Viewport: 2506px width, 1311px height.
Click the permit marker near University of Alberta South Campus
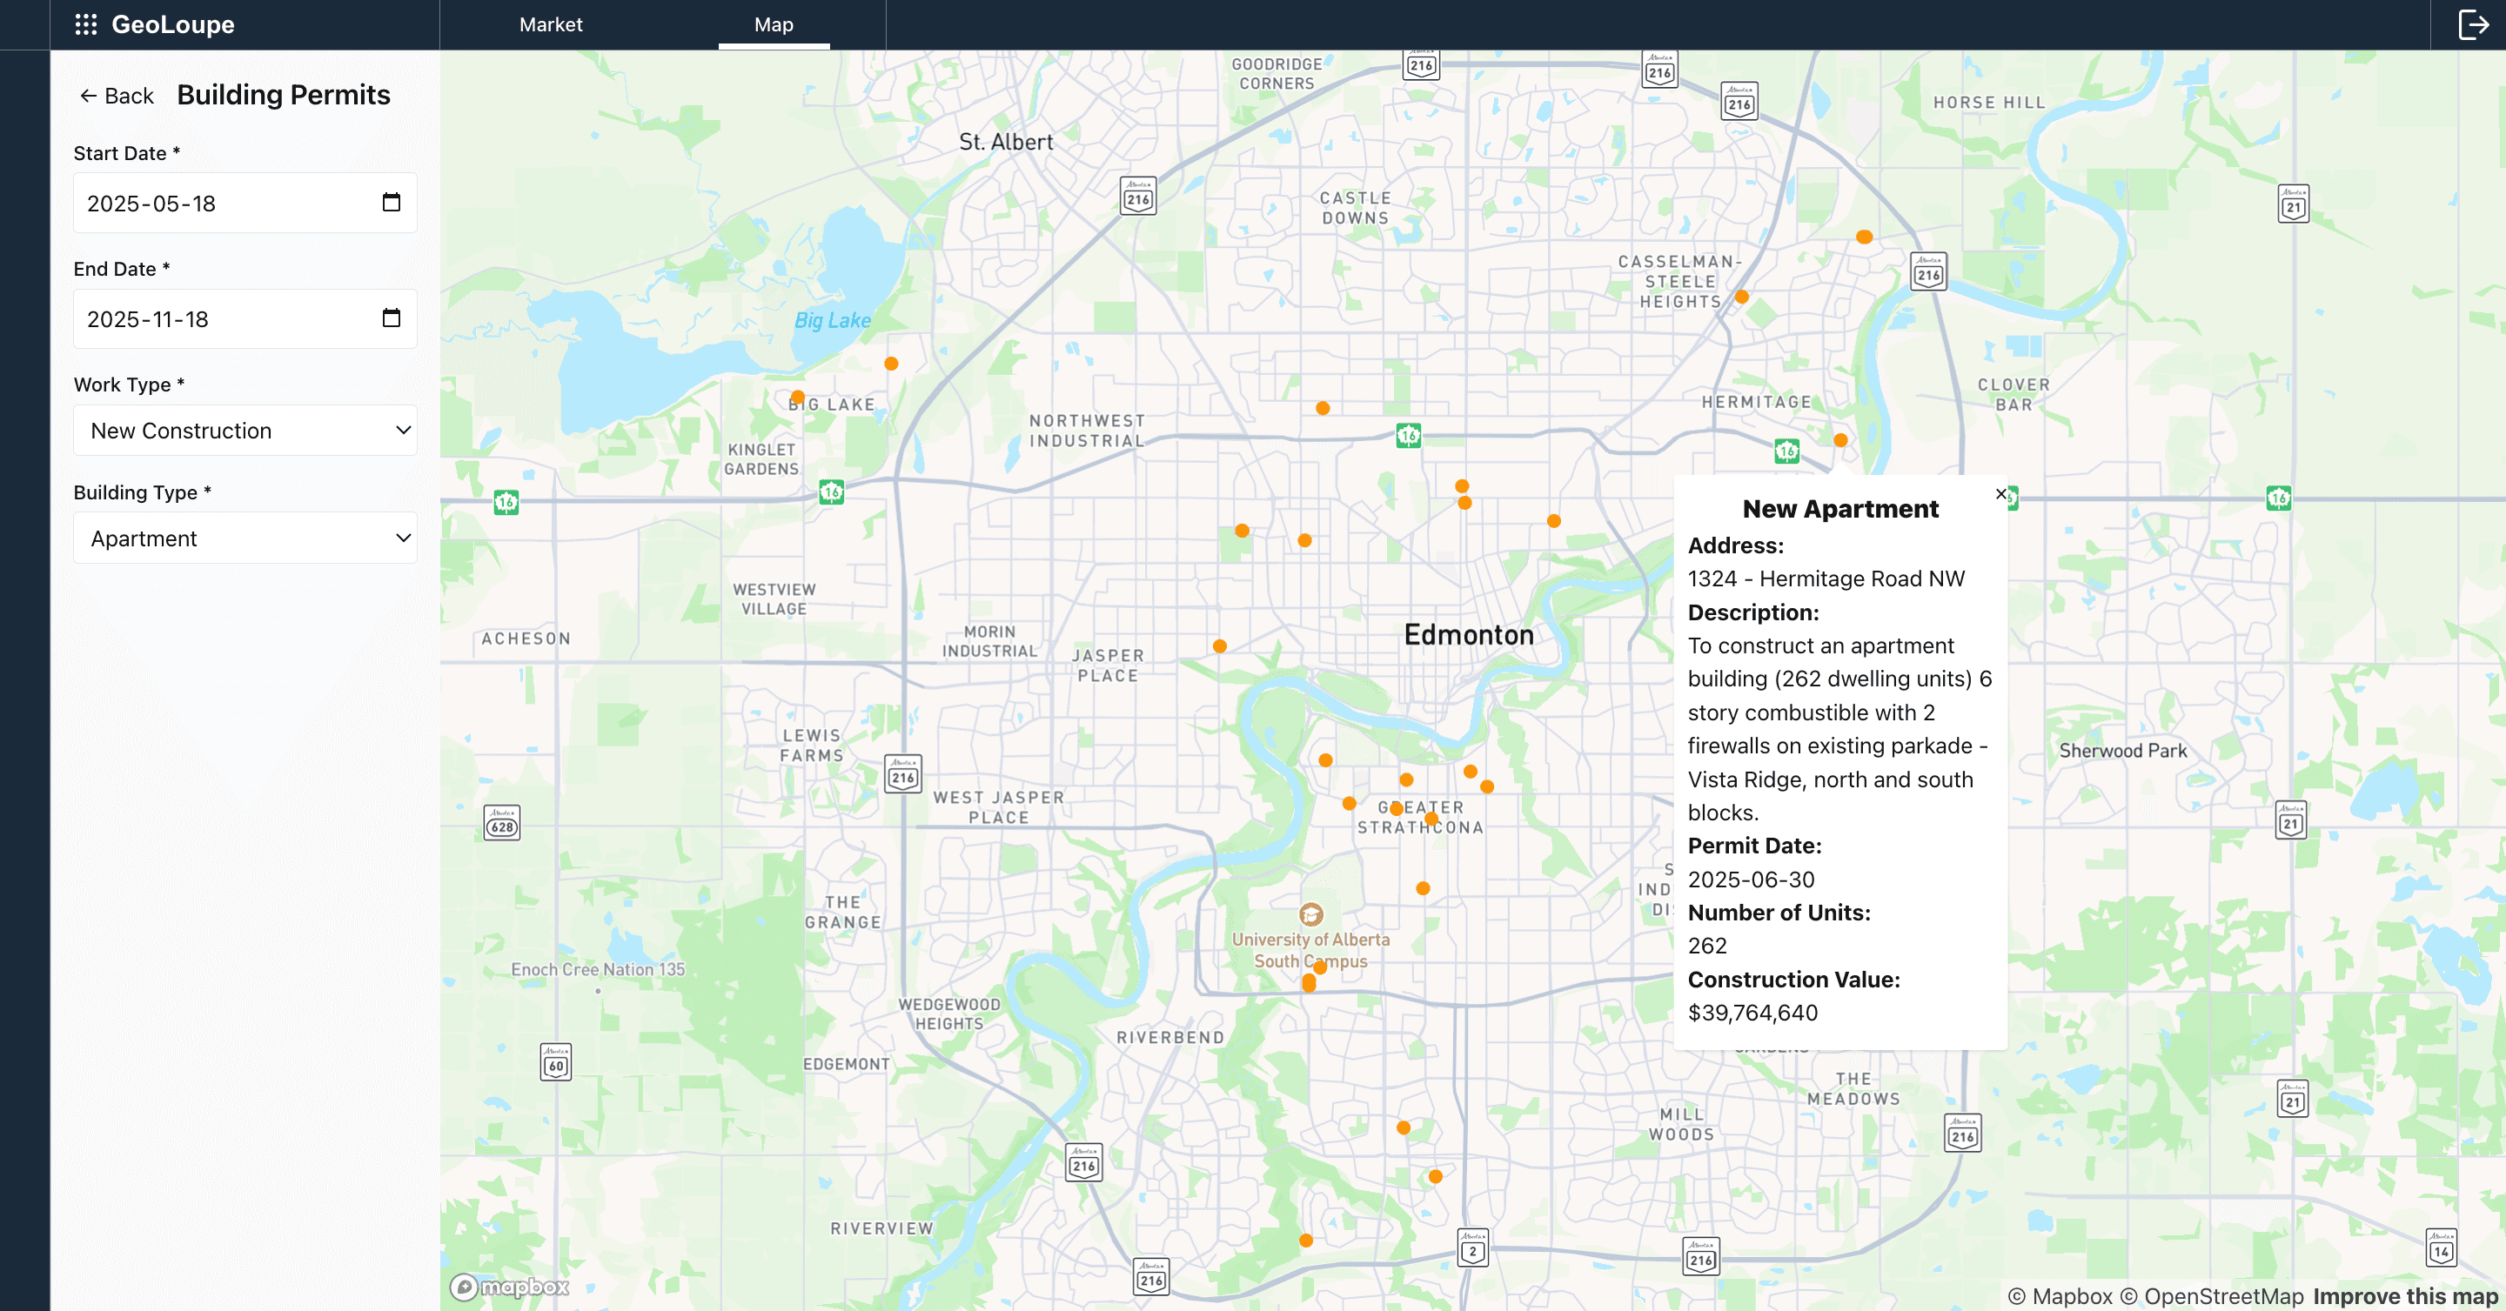(x=1309, y=982)
